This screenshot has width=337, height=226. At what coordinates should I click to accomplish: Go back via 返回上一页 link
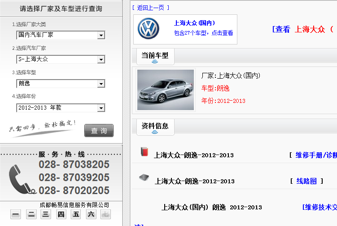tap(151, 8)
